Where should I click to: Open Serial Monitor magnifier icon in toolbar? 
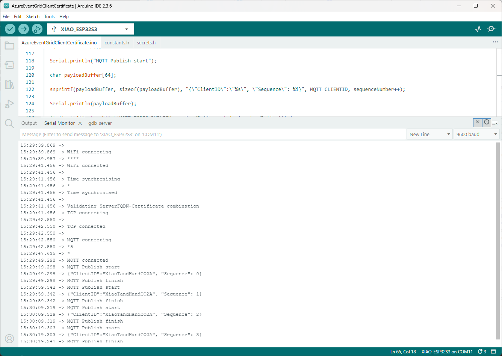(491, 29)
